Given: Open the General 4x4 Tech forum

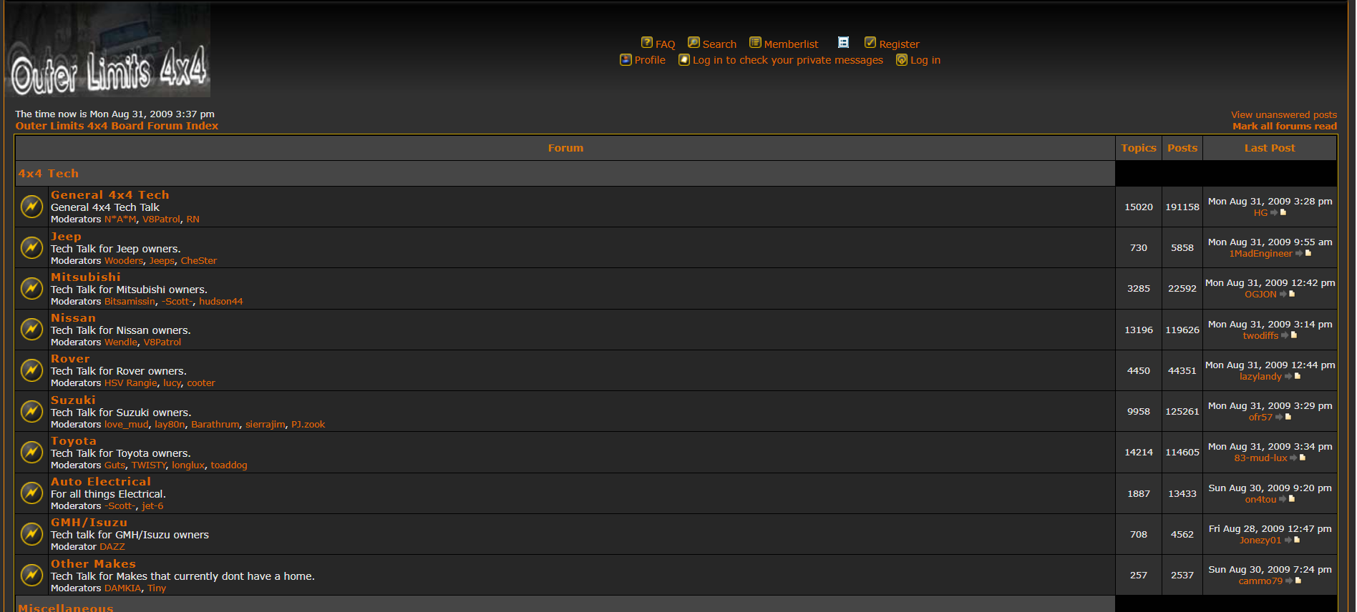Looking at the screenshot, I should (x=110, y=194).
